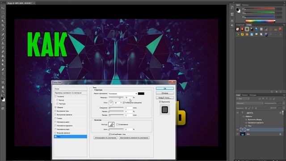Open the Режим наложения dropdown in dialog
Screen dimensions: 286x161
[x=123, y=93]
